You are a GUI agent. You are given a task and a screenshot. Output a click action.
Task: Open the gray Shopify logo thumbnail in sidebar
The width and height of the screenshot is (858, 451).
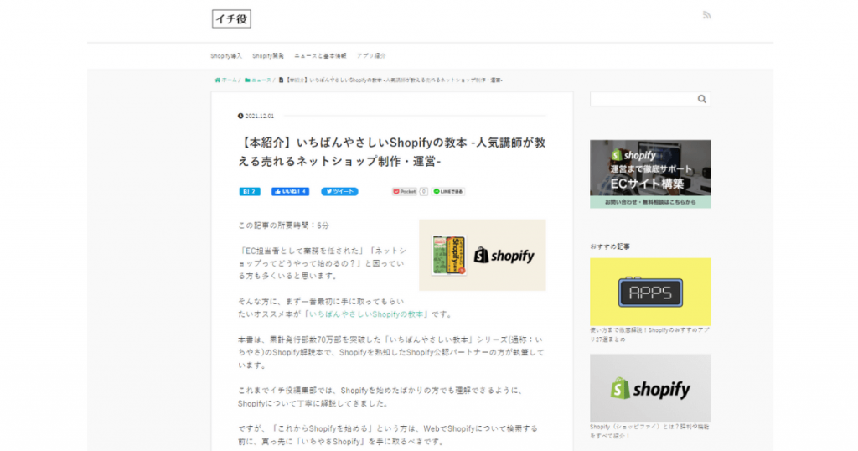coord(650,388)
